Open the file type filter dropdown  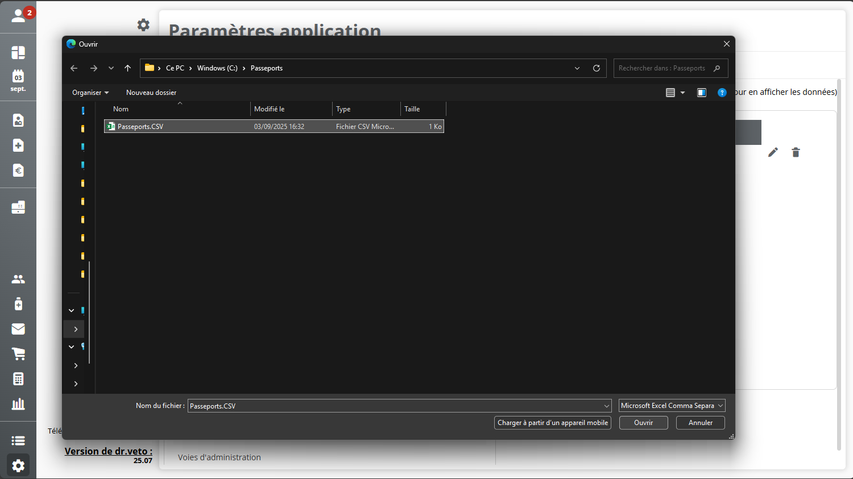coord(672,406)
